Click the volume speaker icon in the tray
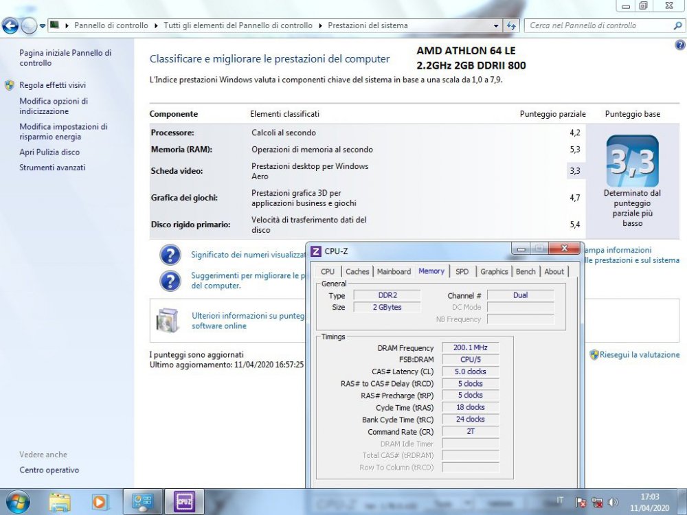 pos(613,501)
